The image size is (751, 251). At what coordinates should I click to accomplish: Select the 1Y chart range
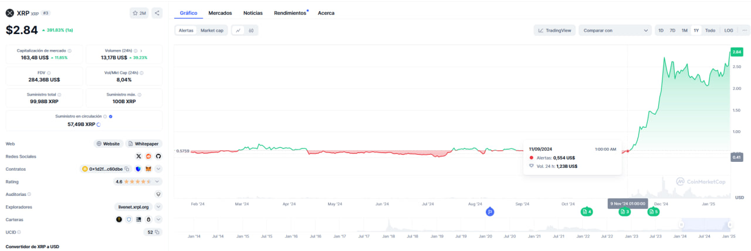click(x=696, y=30)
